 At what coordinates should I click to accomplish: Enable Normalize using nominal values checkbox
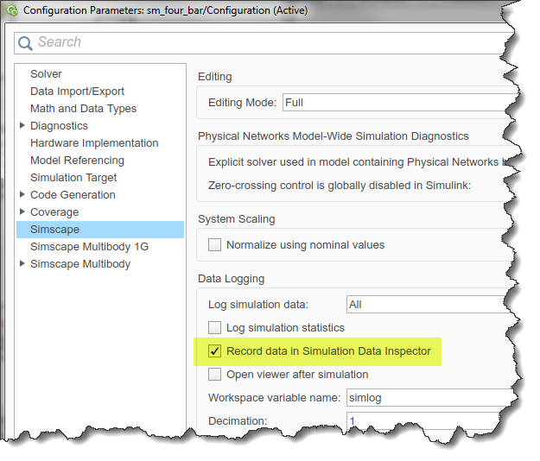pyautogui.click(x=215, y=245)
